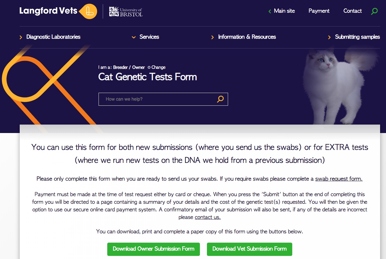Click inside the How can we help field

155,99
